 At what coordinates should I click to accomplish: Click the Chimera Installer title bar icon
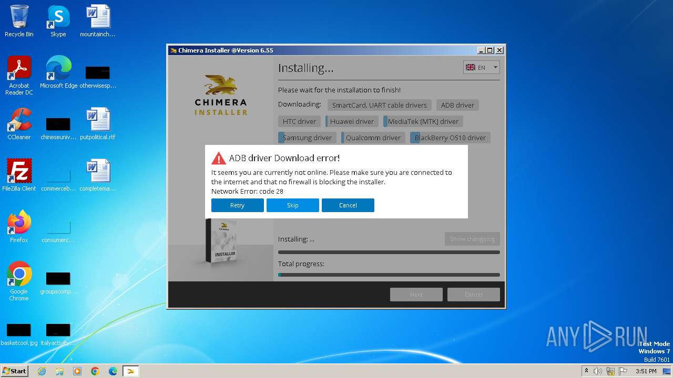pos(173,50)
